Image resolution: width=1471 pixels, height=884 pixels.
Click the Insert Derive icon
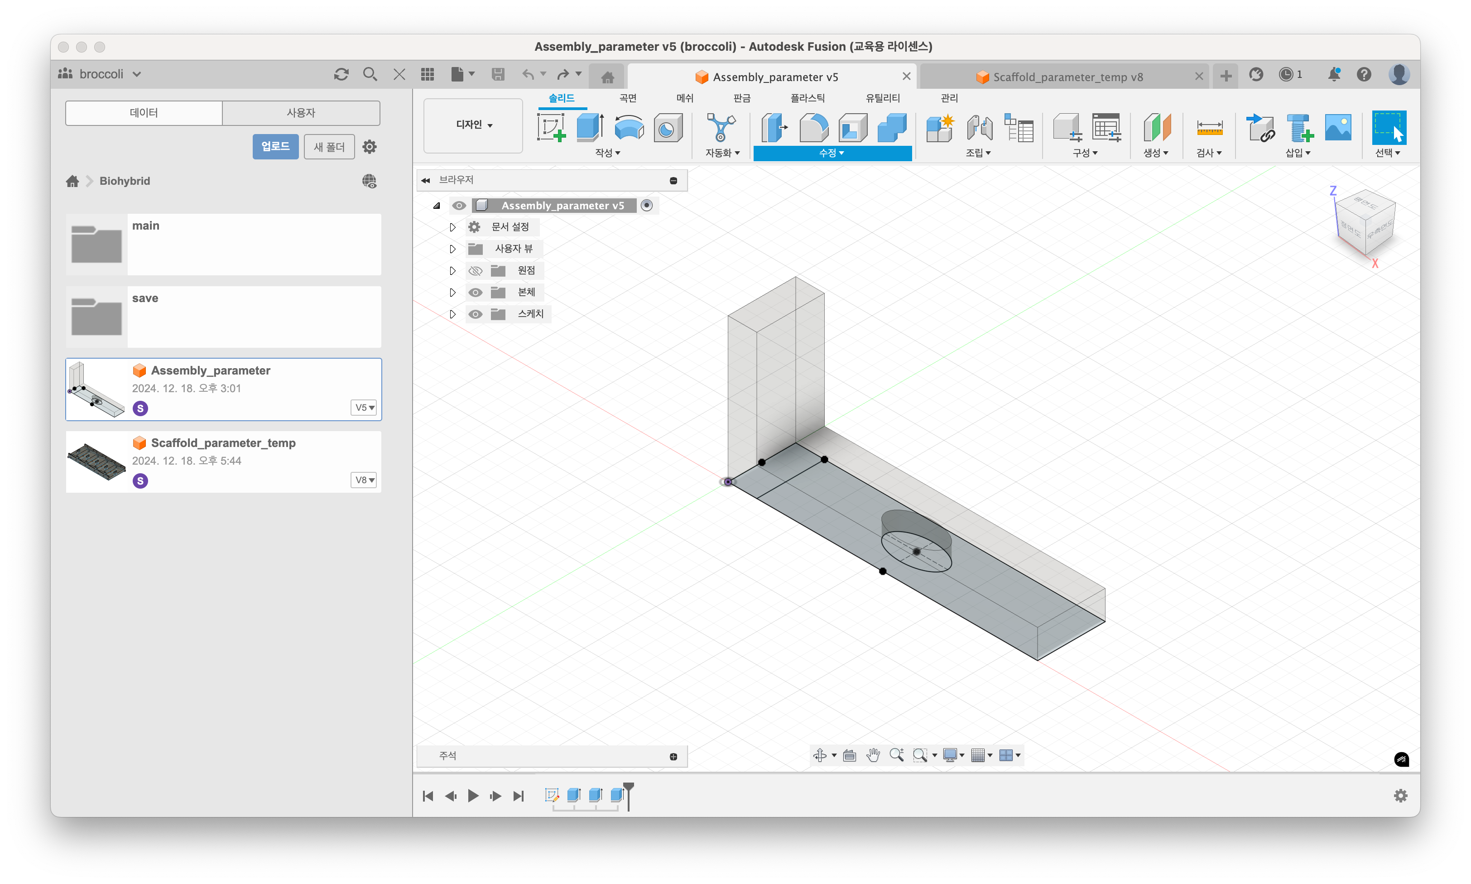(1260, 127)
